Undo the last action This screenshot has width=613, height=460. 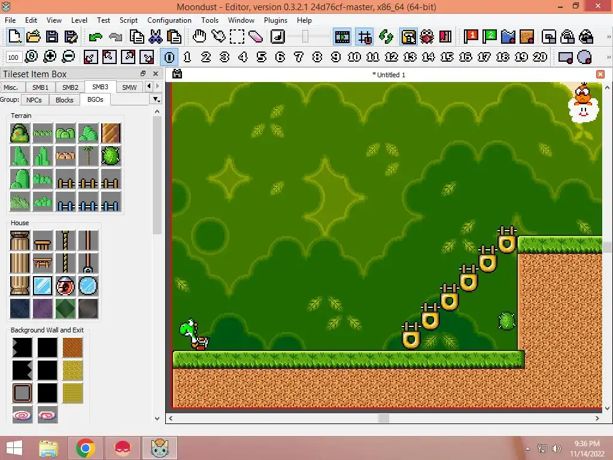(x=95, y=37)
